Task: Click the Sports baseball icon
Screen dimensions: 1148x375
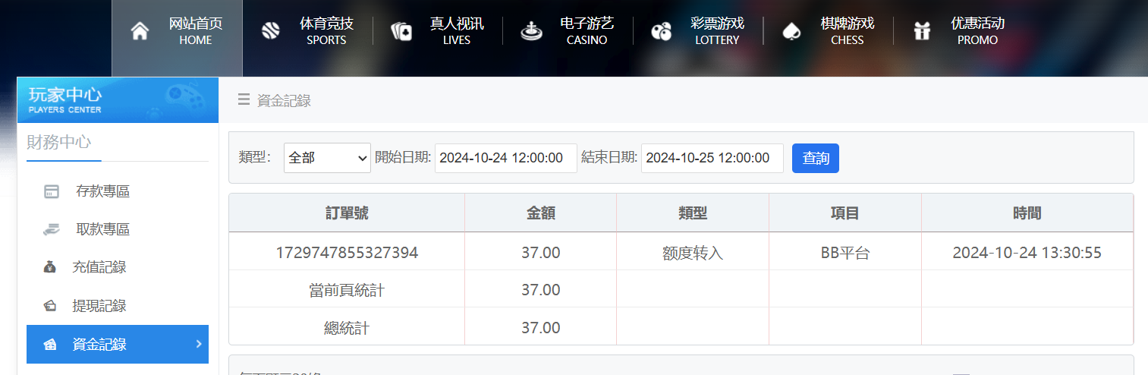Action: (x=270, y=31)
